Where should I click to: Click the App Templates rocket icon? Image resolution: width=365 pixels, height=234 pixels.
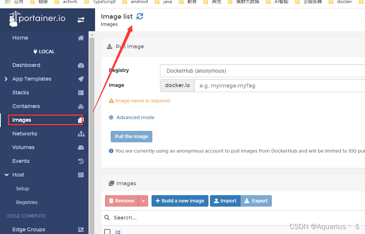tap(81, 79)
